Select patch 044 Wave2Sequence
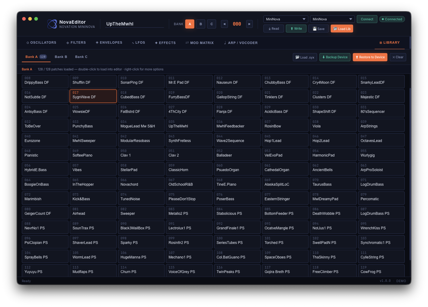Viewport: 428px width, 307px height. 237,140
